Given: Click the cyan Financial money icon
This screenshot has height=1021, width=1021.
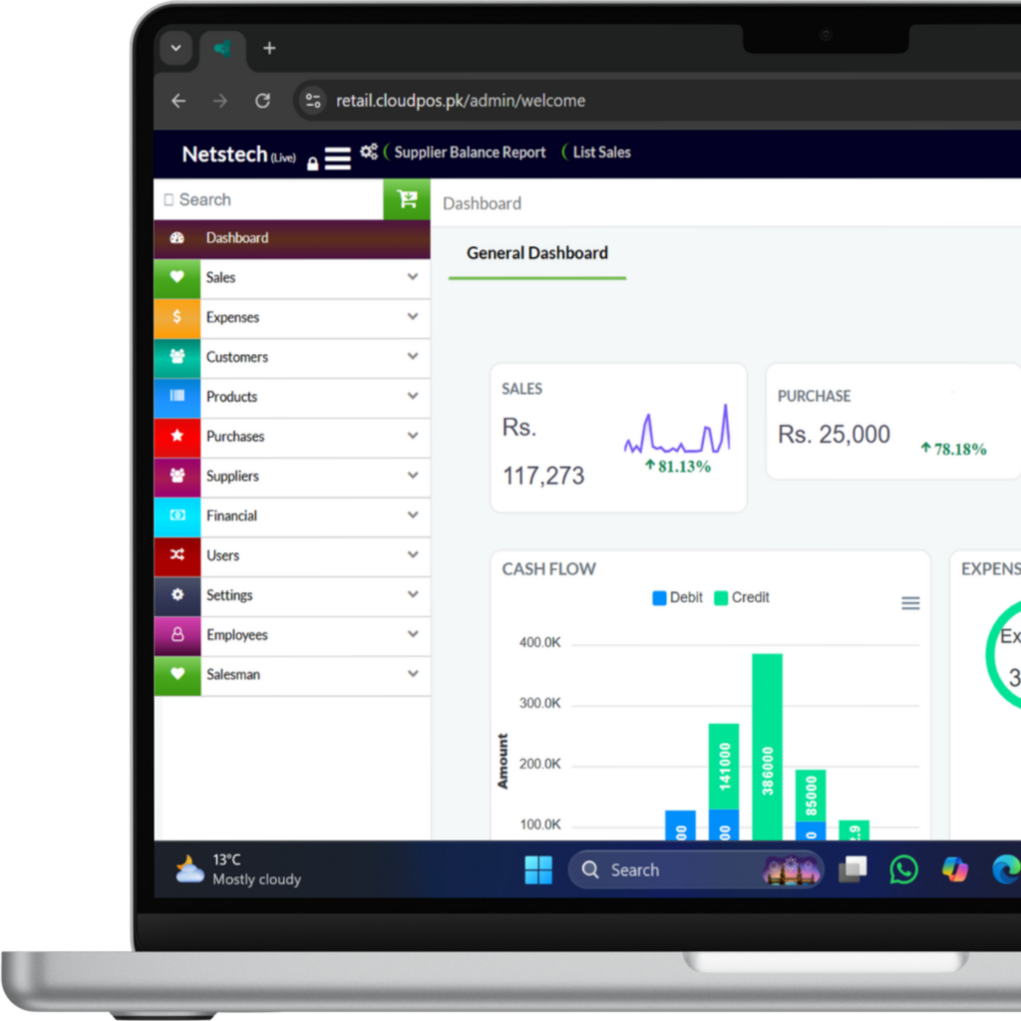Looking at the screenshot, I should tap(177, 515).
